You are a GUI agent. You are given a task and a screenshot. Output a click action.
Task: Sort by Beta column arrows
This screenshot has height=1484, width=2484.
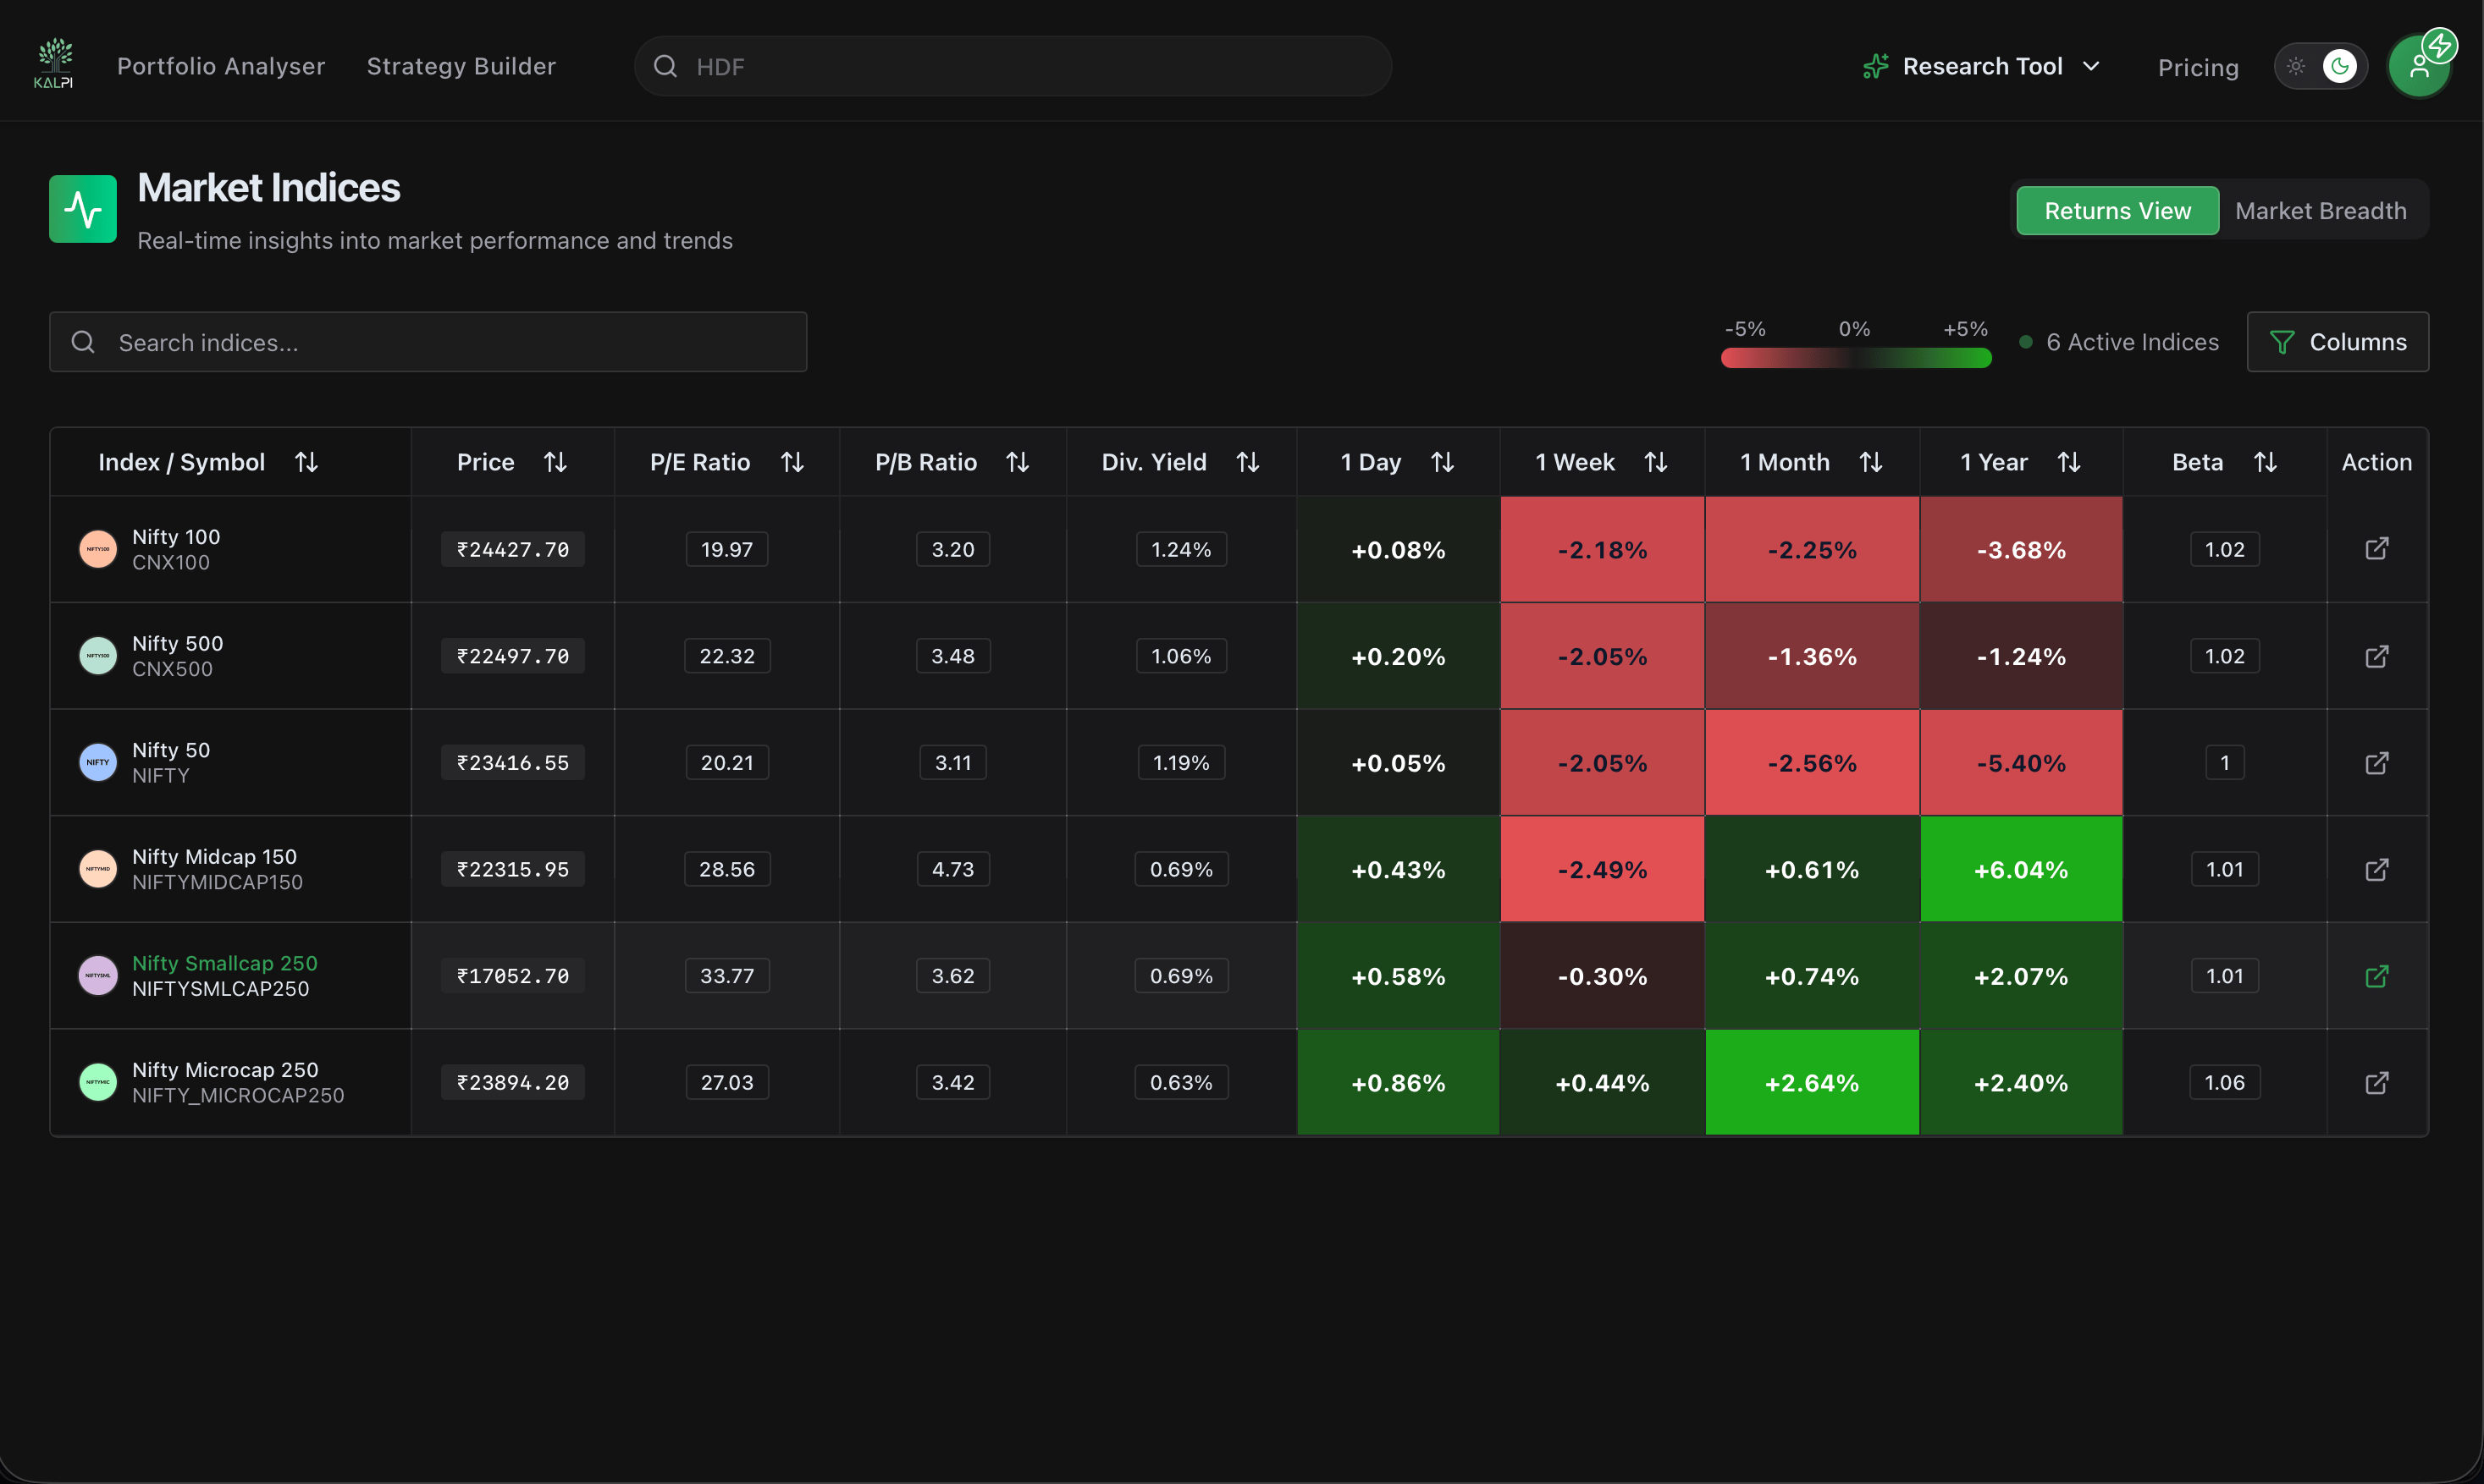(2266, 462)
